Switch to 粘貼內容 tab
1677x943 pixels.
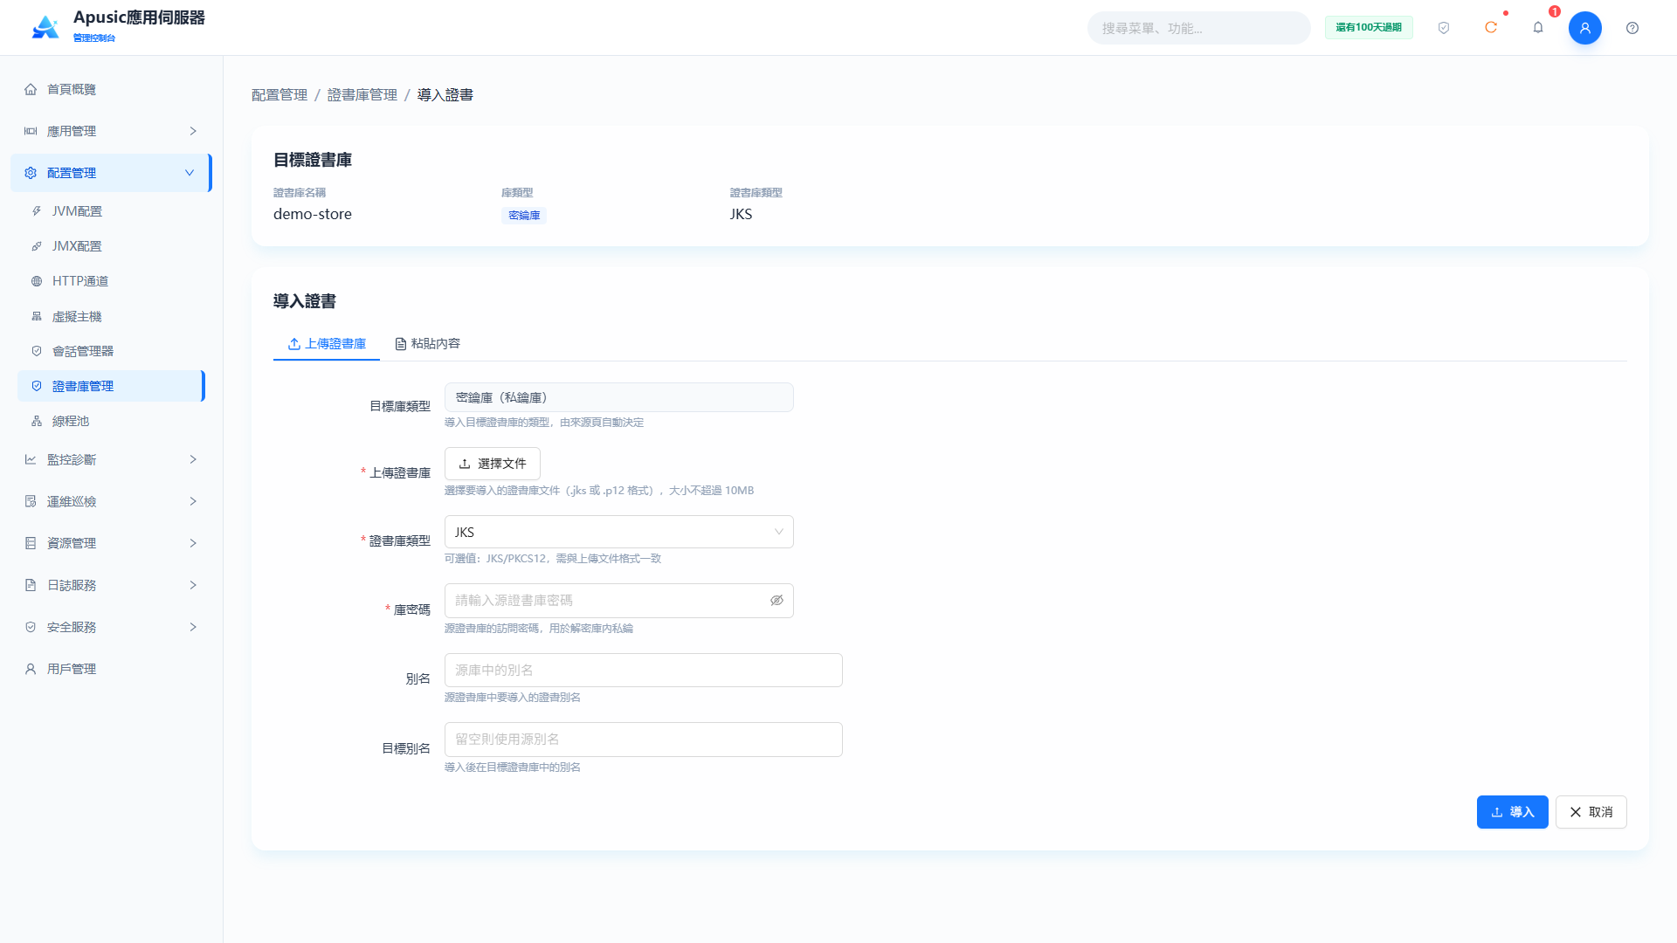[428, 344]
